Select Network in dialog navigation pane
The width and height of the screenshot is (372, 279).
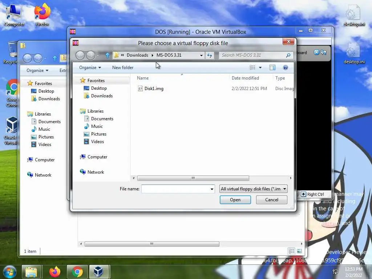coord(96,172)
